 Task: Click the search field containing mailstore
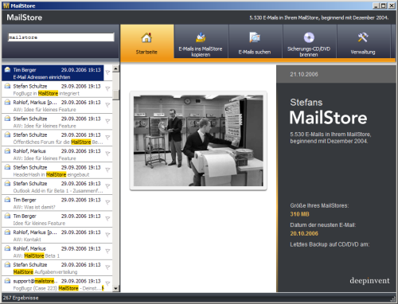coord(61,37)
